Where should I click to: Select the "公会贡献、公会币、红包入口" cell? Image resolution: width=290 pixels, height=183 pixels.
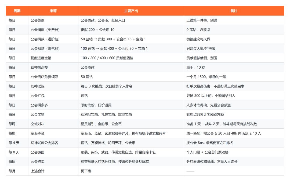(x=131, y=20)
